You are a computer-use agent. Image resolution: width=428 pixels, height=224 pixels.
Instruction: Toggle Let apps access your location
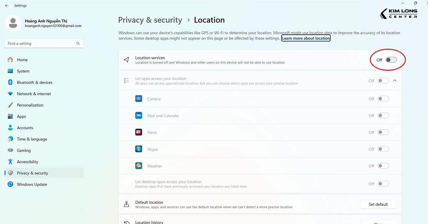coord(383,81)
